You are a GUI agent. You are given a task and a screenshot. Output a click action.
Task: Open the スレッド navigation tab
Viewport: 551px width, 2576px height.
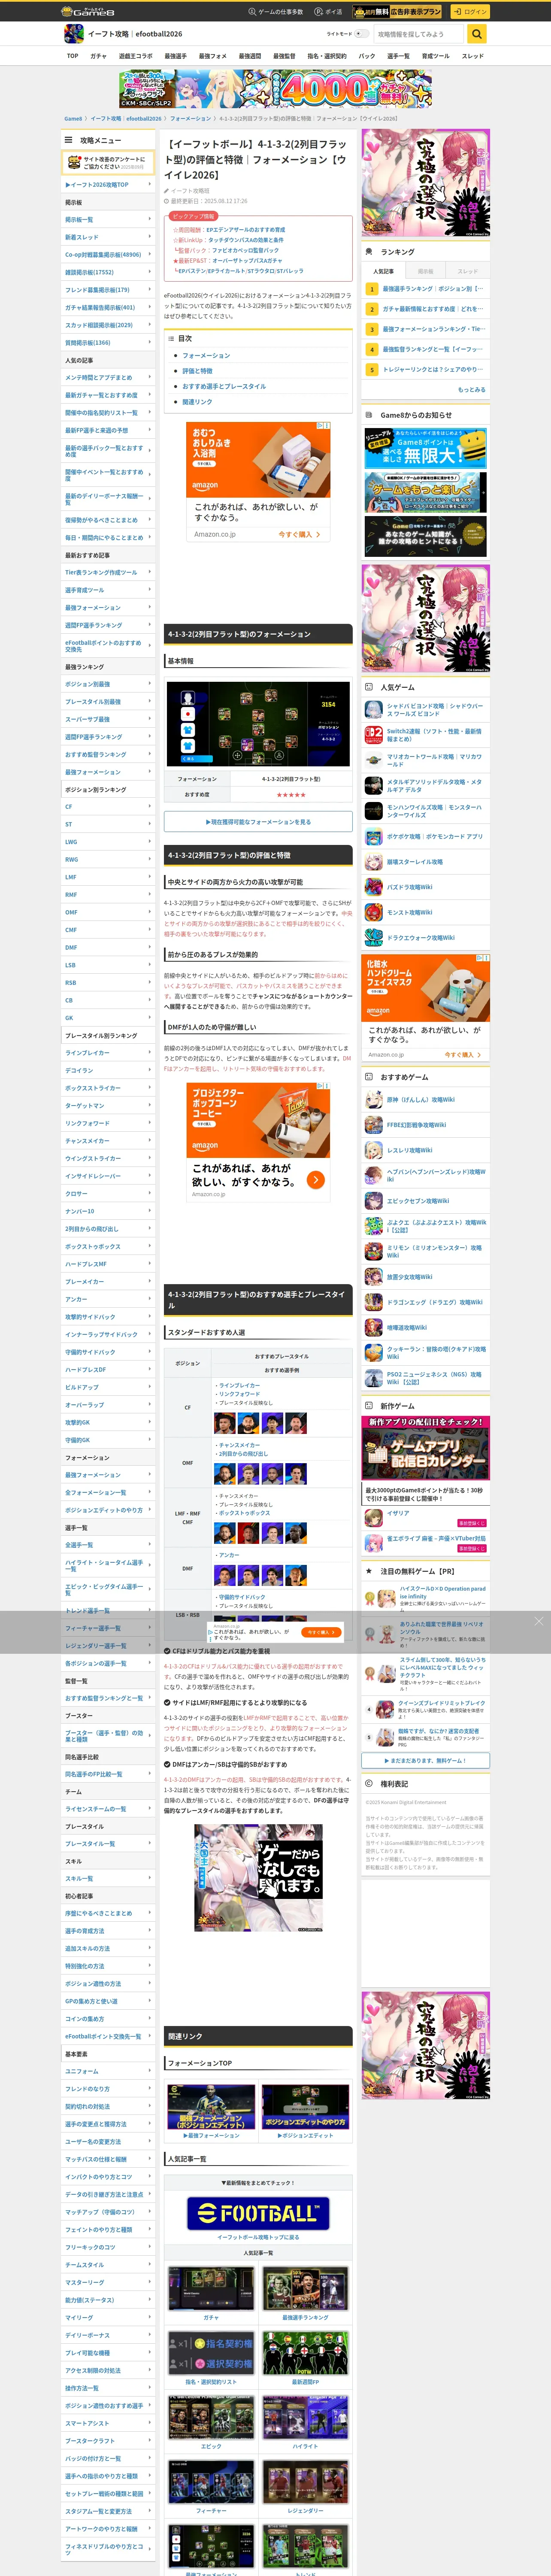(x=473, y=56)
